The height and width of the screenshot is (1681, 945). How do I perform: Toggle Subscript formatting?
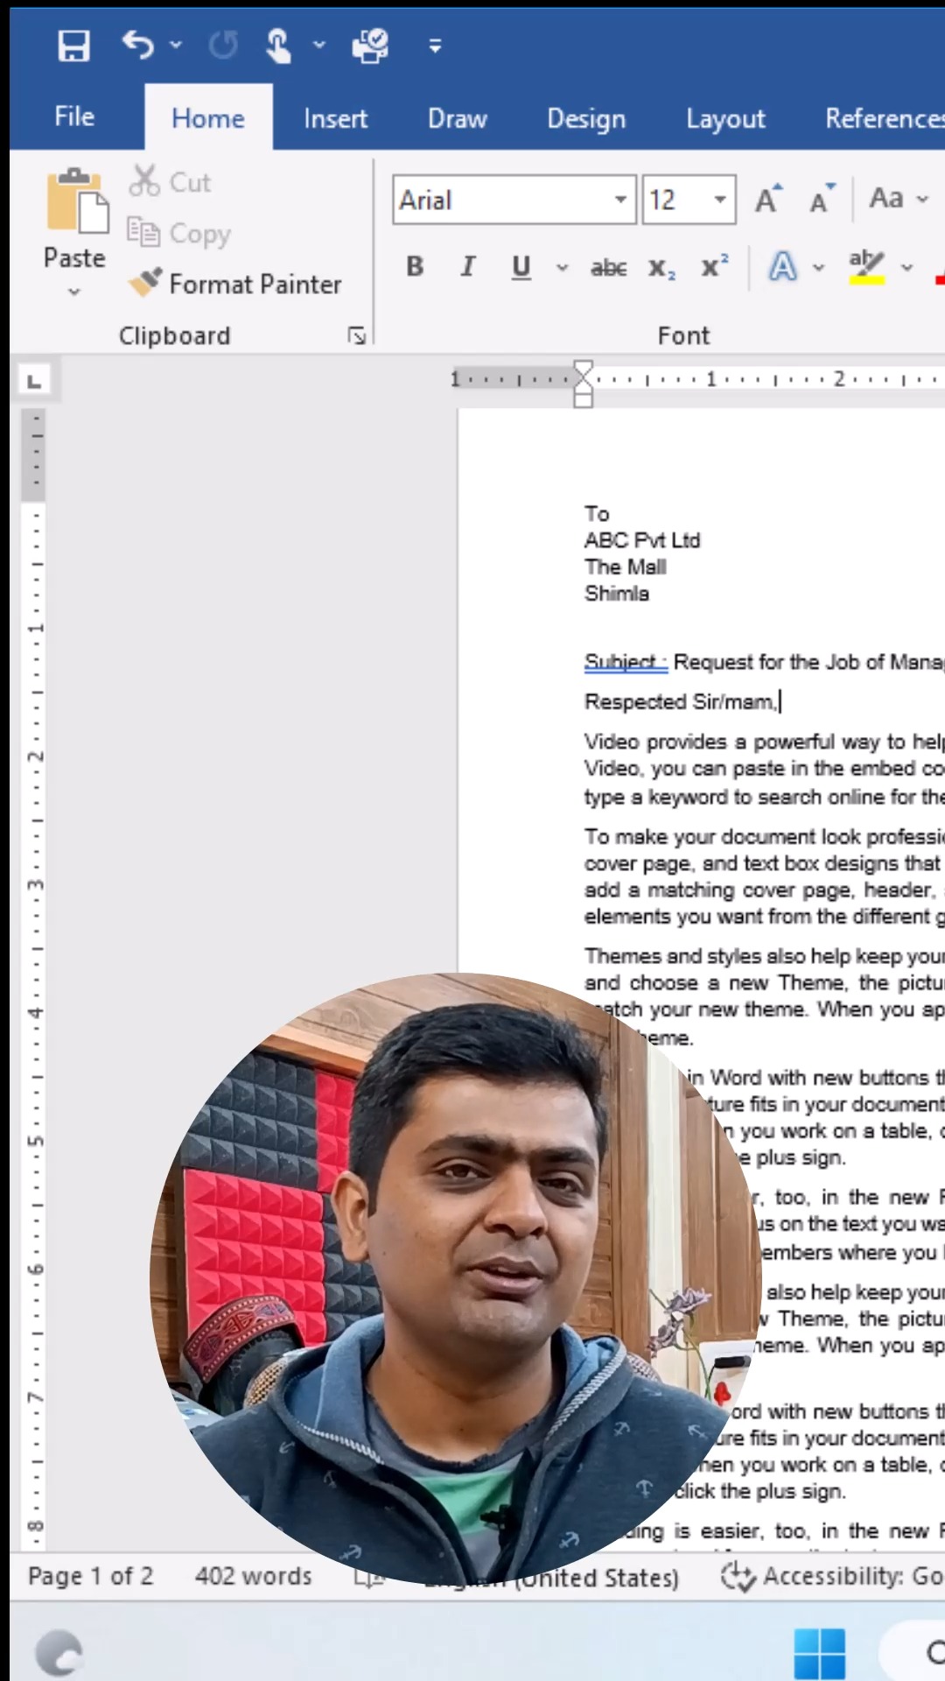click(661, 269)
